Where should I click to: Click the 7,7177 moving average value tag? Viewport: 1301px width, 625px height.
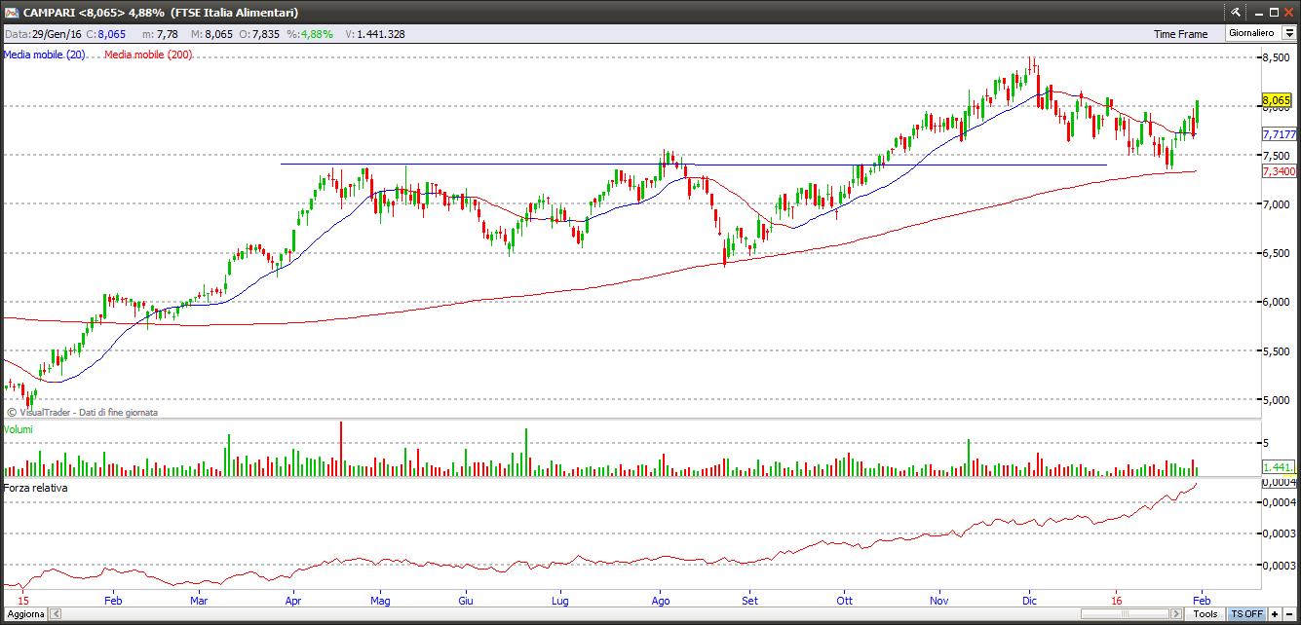click(1279, 134)
